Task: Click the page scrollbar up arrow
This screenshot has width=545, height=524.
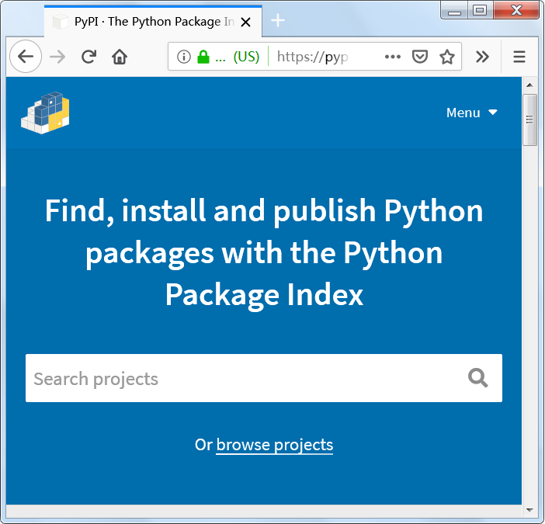Action: point(529,85)
